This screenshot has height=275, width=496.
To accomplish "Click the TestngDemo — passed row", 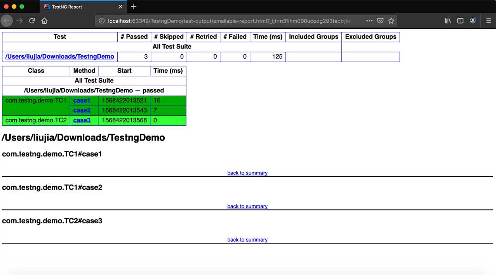I will click(x=94, y=91).
